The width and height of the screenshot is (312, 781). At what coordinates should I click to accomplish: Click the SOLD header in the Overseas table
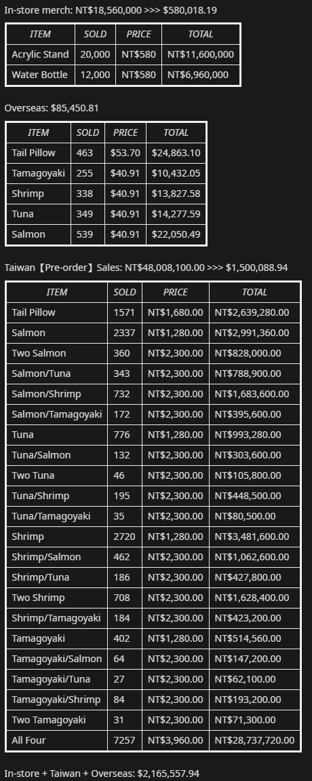point(87,132)
